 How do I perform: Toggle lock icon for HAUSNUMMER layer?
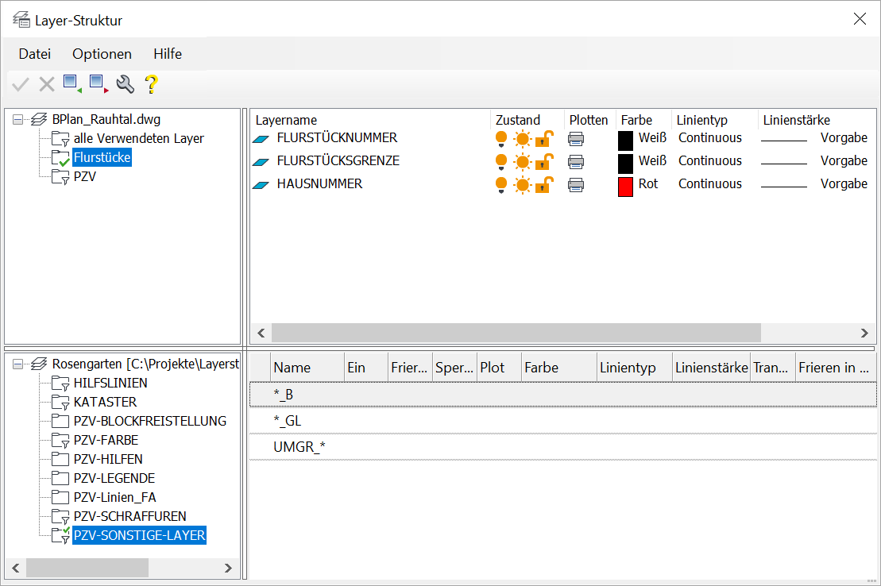point(543,185)
